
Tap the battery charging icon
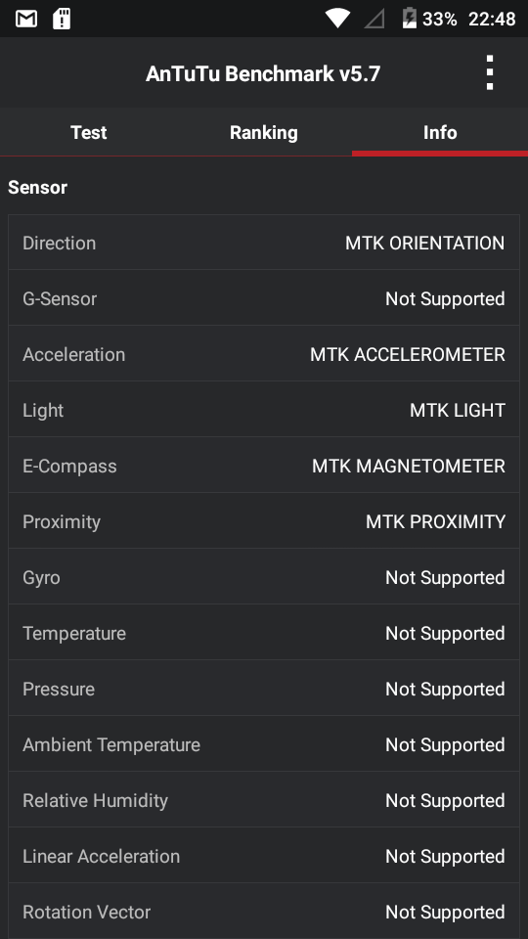coord(409,18)
